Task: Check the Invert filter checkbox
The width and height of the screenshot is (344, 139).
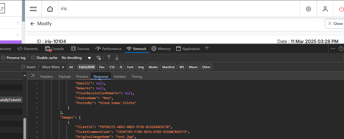Action: click(23, 67)
